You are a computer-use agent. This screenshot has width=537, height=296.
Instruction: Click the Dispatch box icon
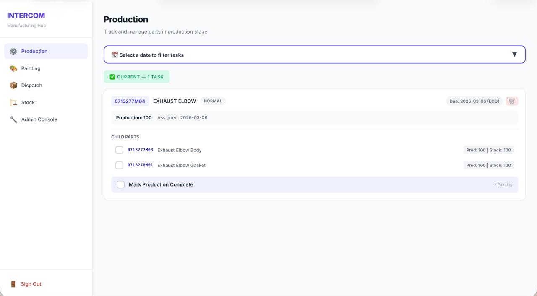pyautogui.click(x=13, y=86)
